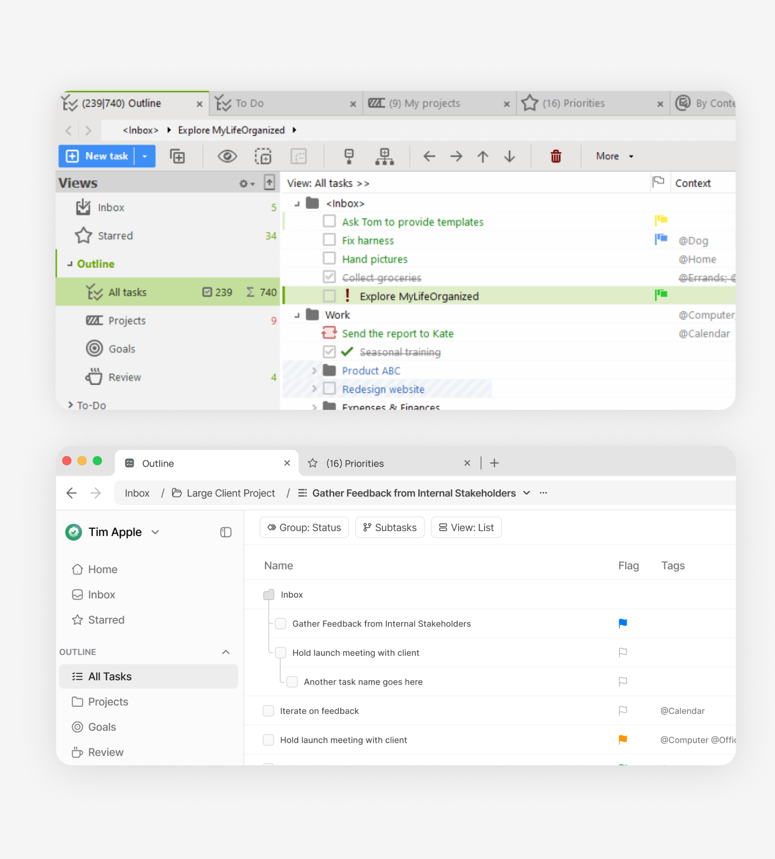Open the New task dropdown arrow
Screen dimensions: 775x859
pos(145,156)
